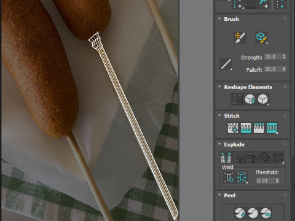This screenshot has height=221, width=295.
Task: Click Stitch To Target icon
Action: 233,128
